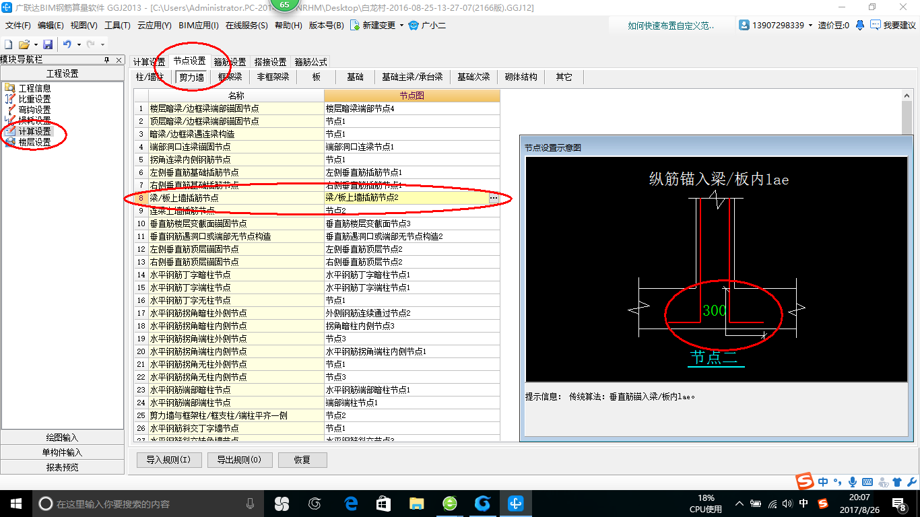Select cell 垂直筋楼层变截面节点3
This screenshot has height=517, width=920.
click(412, 223)
